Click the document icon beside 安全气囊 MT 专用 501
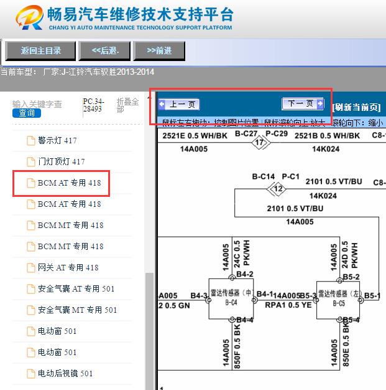 tap(31, 310)
